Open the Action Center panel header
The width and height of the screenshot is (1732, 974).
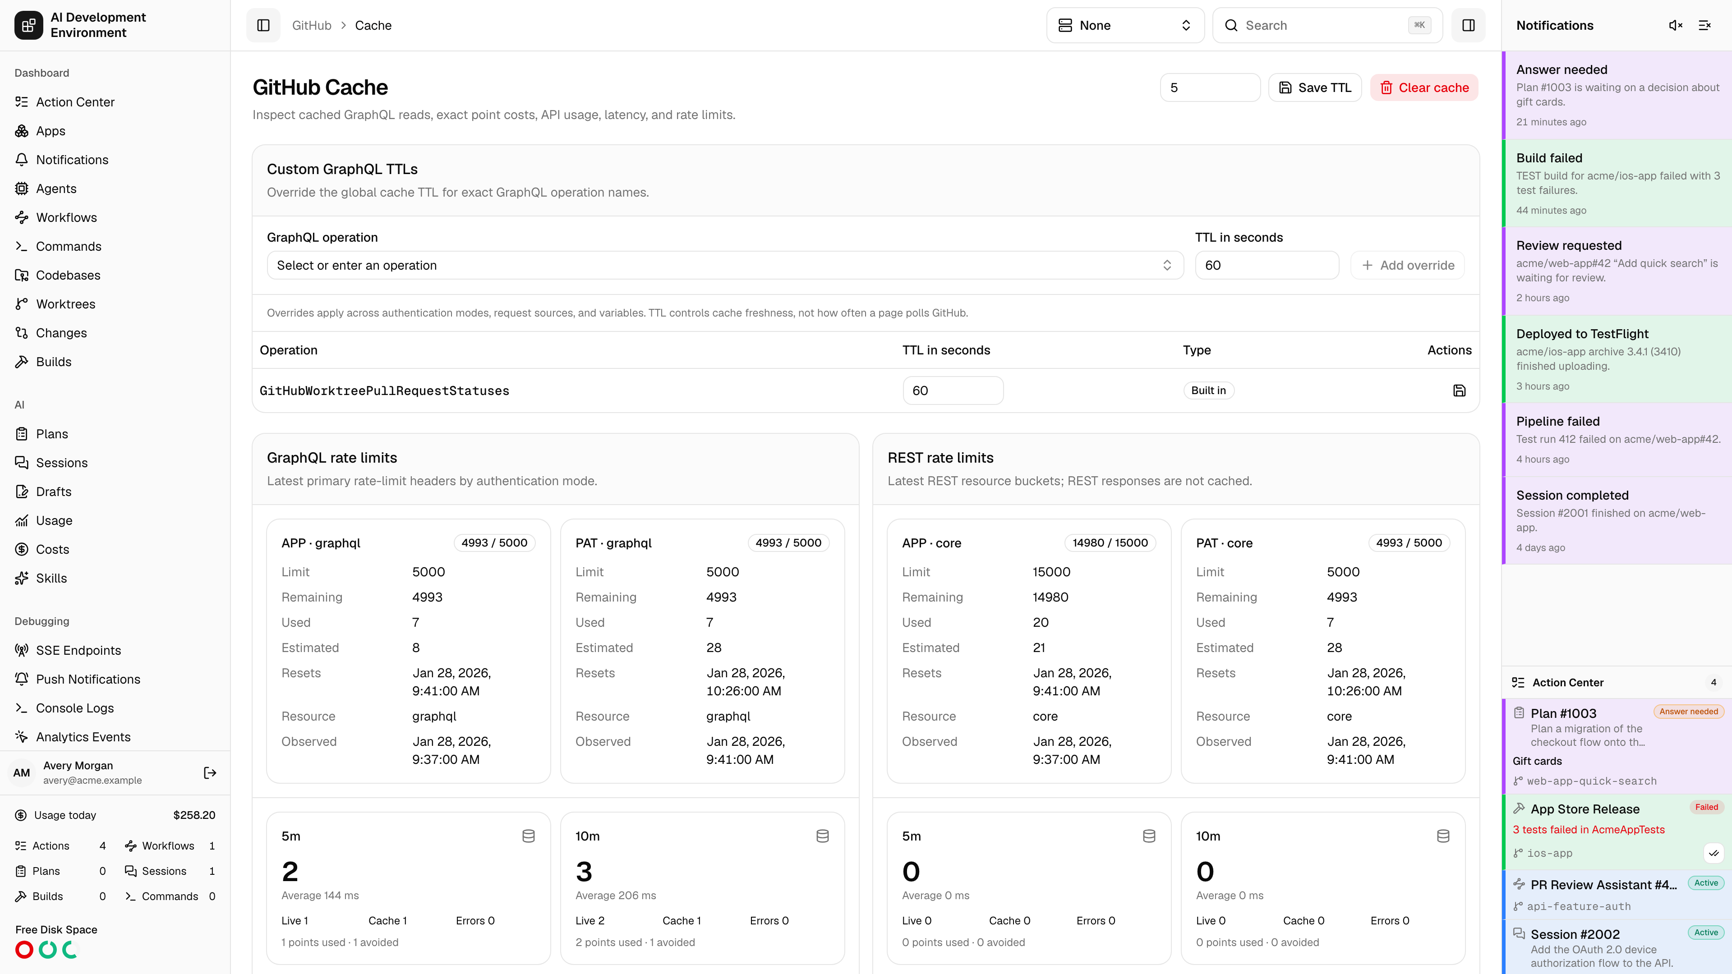click(1617, 682)
